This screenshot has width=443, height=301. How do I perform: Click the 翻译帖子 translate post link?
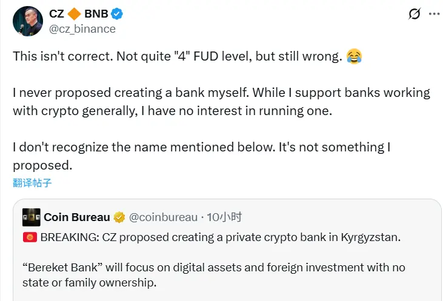[x=36, y=182]
